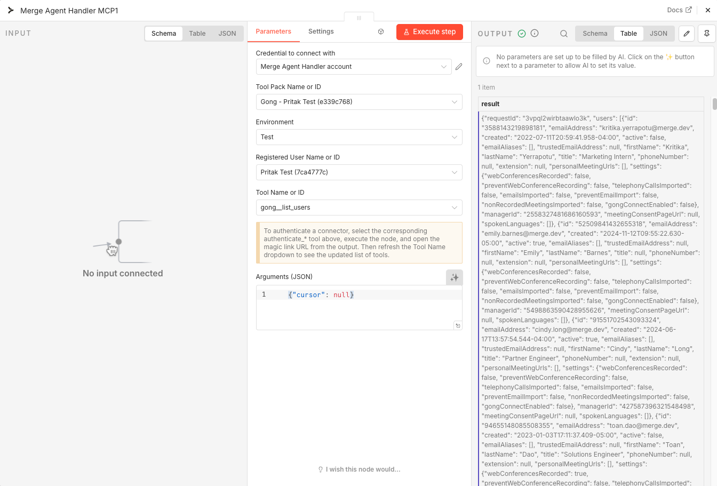Viewport: 717px width, 486px height.
Task: Open the Registered User Name or ID dropdown
Action: click(359, 172)
